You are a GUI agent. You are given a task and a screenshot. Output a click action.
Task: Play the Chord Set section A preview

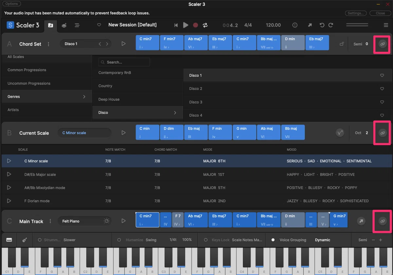point(123,44)
